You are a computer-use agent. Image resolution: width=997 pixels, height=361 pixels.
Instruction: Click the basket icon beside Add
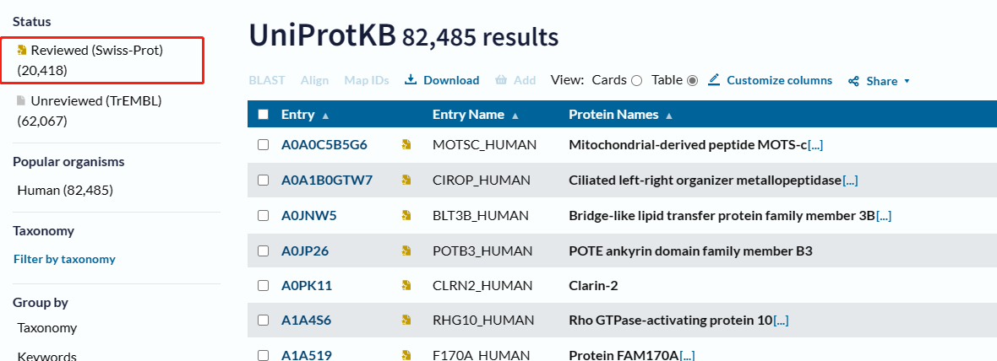[x=501, y=80]
